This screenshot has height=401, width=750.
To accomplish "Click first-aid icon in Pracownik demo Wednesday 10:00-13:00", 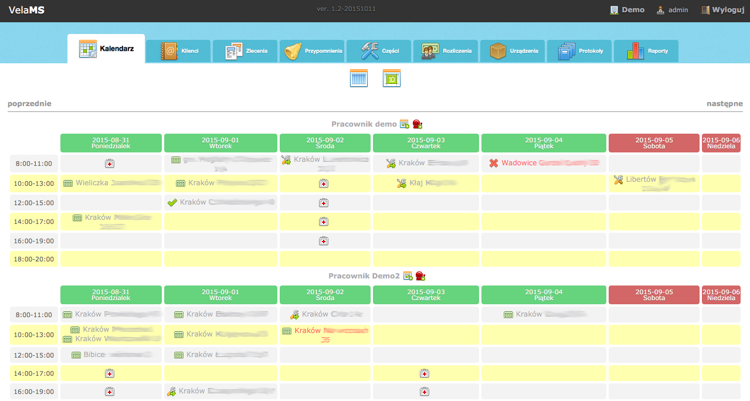I will point(324,183).
